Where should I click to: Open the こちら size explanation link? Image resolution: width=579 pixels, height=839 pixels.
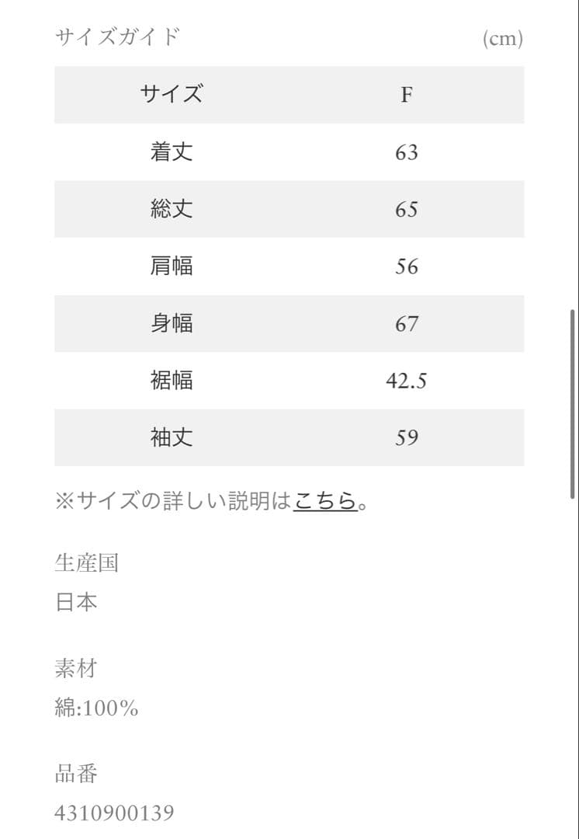pyautogui.click(x=325, y=501)
